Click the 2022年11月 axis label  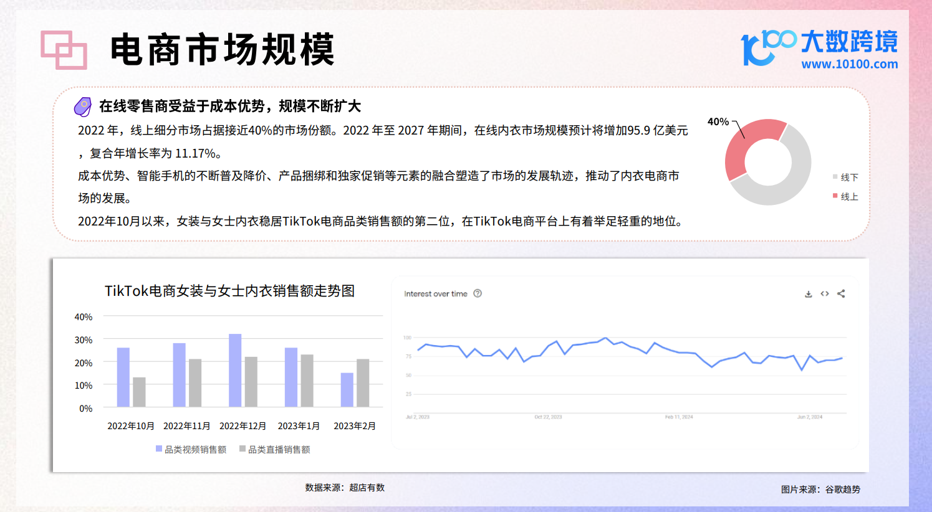pos(187,426)
